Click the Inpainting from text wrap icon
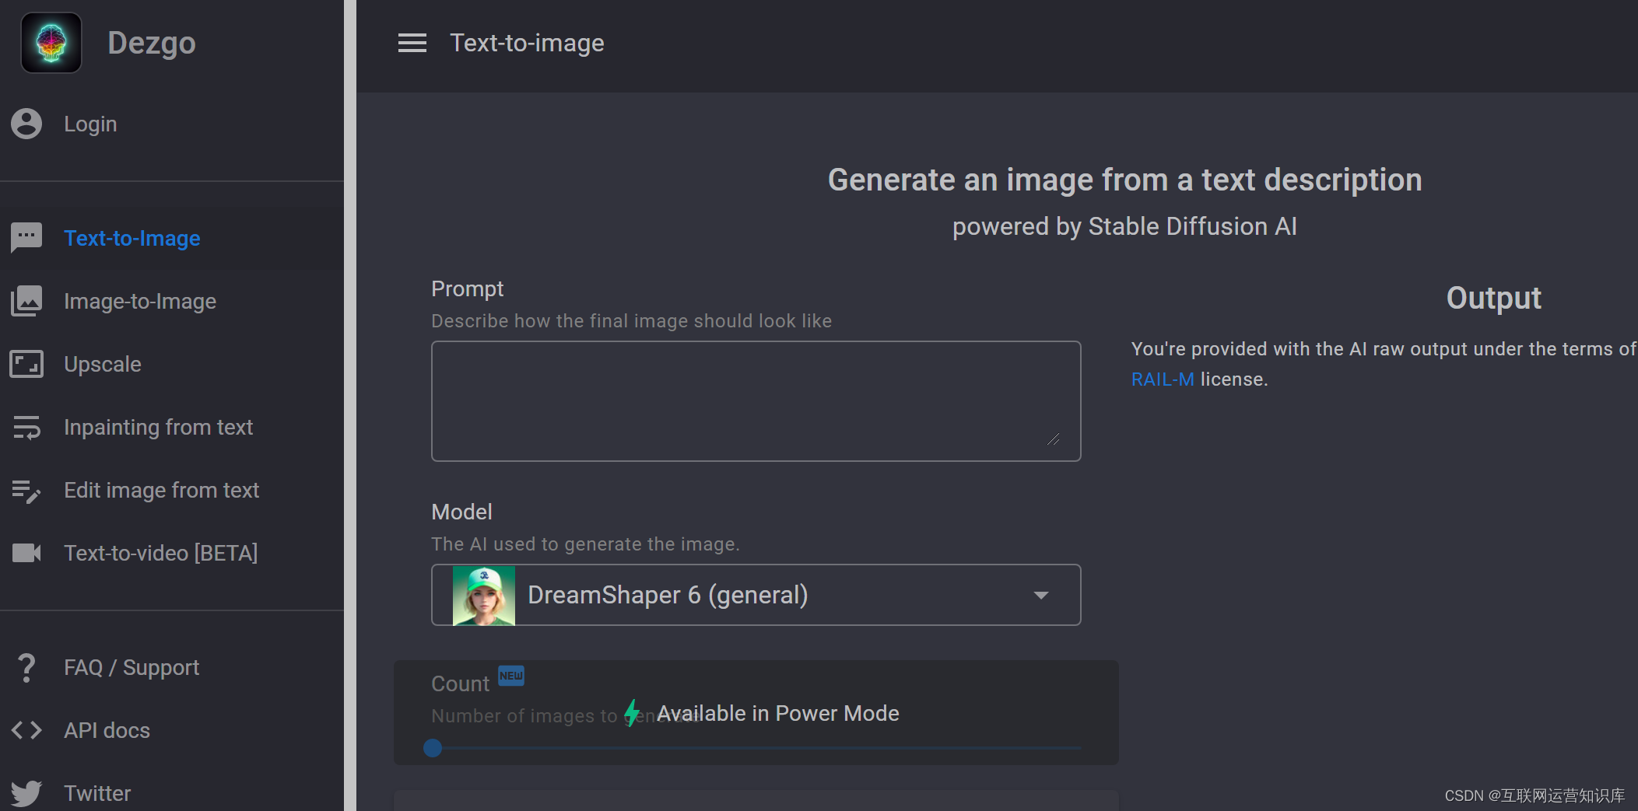Screen dimensions: 1638x811 click(x=26, y=427)
